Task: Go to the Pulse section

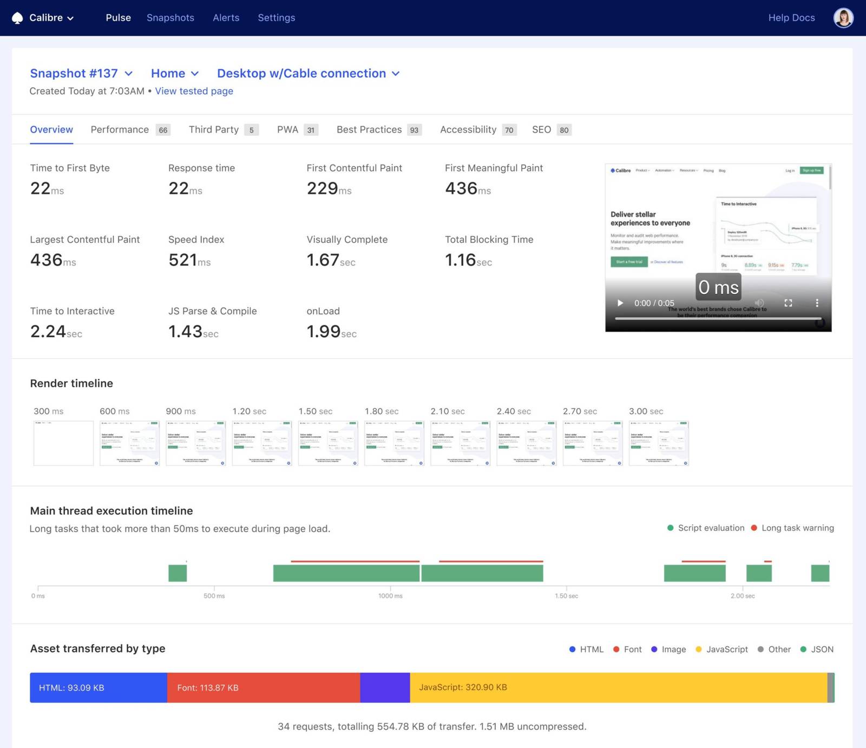Action: 118,18
